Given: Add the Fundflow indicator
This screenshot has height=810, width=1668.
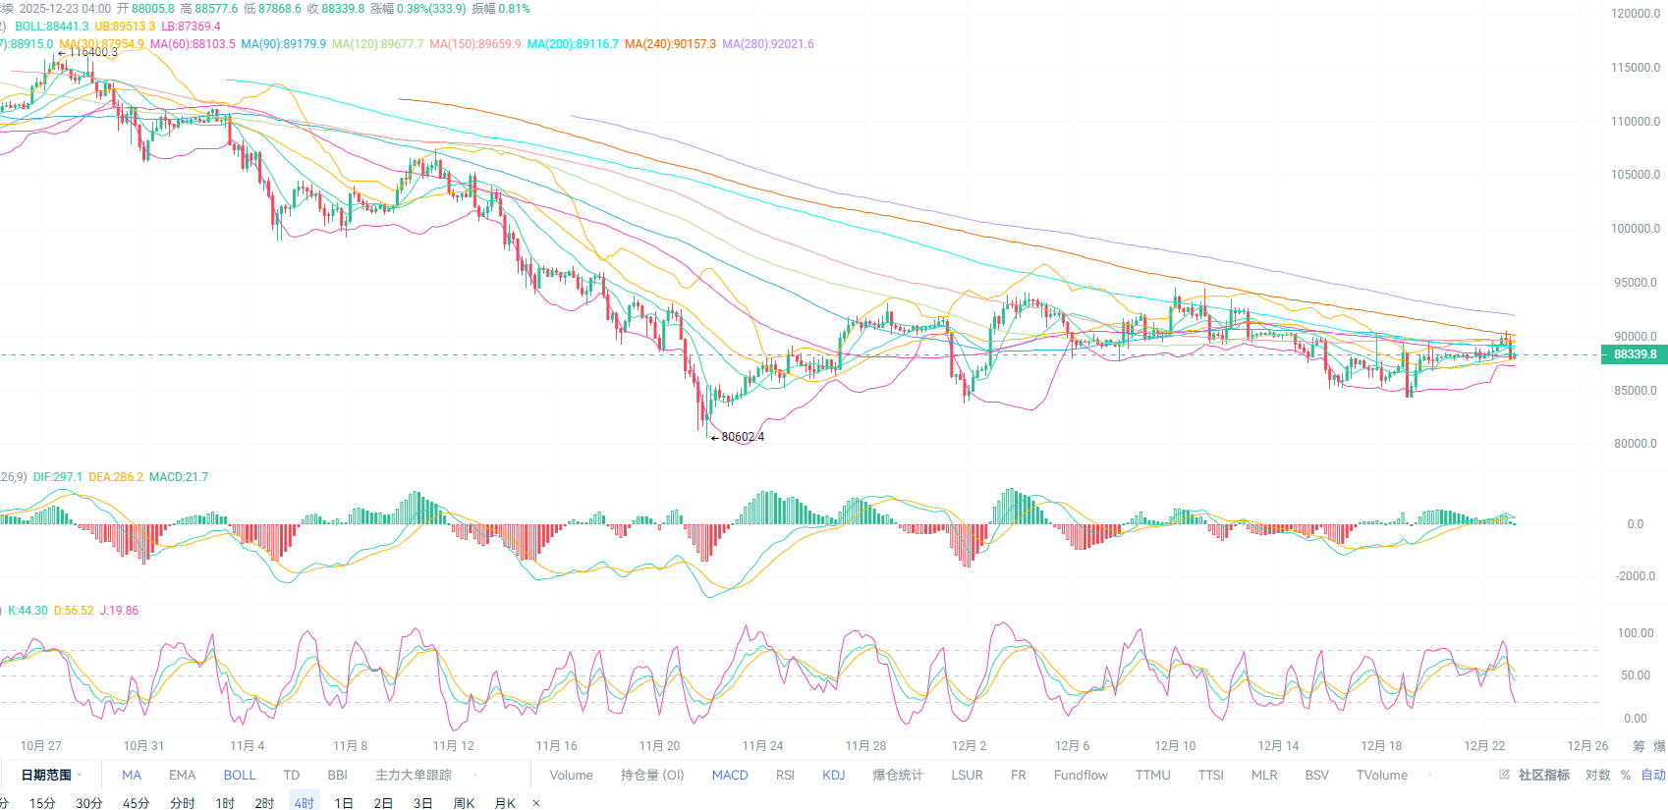Looking at the screenshot, I should [x=1081, y=775].
